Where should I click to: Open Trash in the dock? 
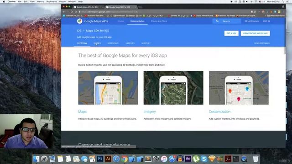[x=255, y=159]
